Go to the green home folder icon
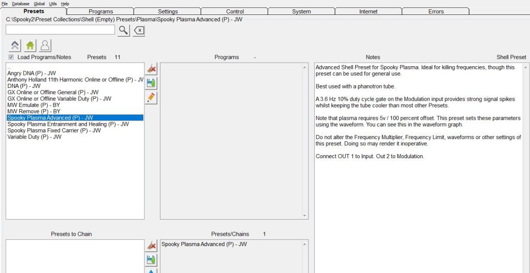The image size is (530, 273). 30,45
